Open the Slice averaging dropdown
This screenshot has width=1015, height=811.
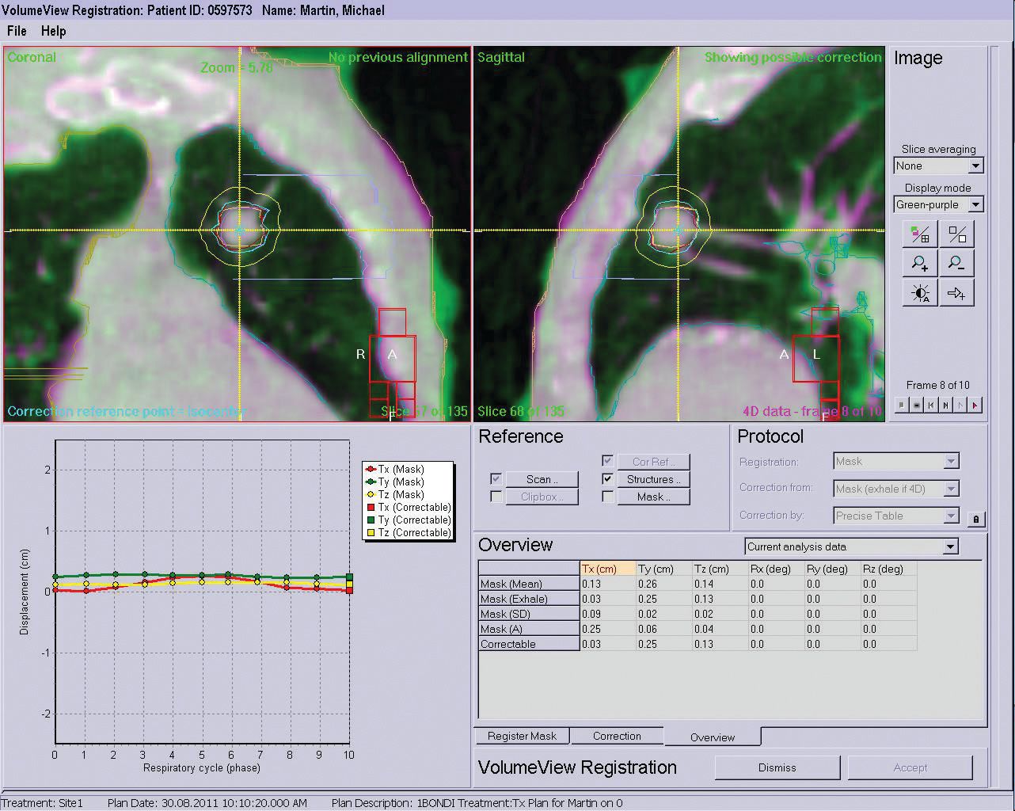(x=975, y=166)
